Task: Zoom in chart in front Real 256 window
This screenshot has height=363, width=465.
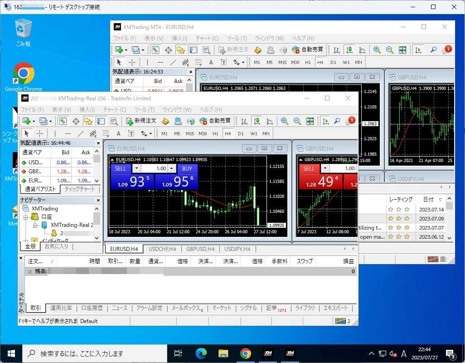Action: [x=285, y=121]
